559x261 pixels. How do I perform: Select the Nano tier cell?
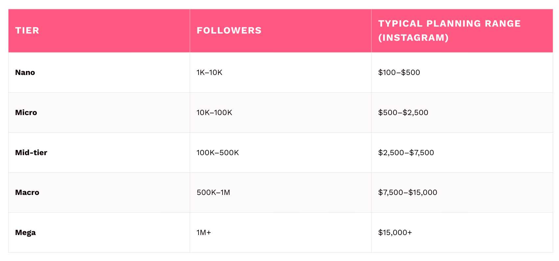tap(25, 72)
